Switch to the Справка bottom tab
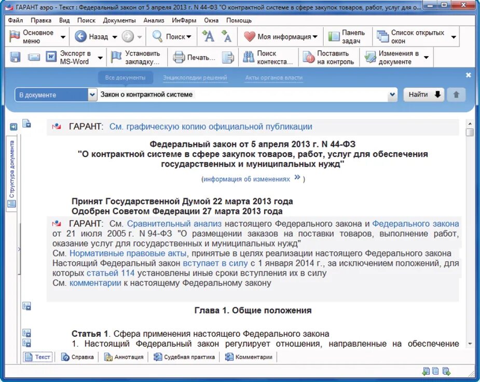This screenshot has height=382, width=480. 77,357
